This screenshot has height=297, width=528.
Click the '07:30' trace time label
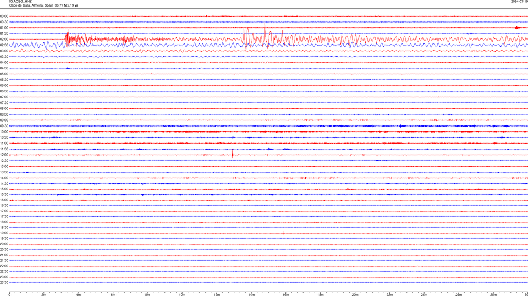pyautogui.click(x=4, y=103)
